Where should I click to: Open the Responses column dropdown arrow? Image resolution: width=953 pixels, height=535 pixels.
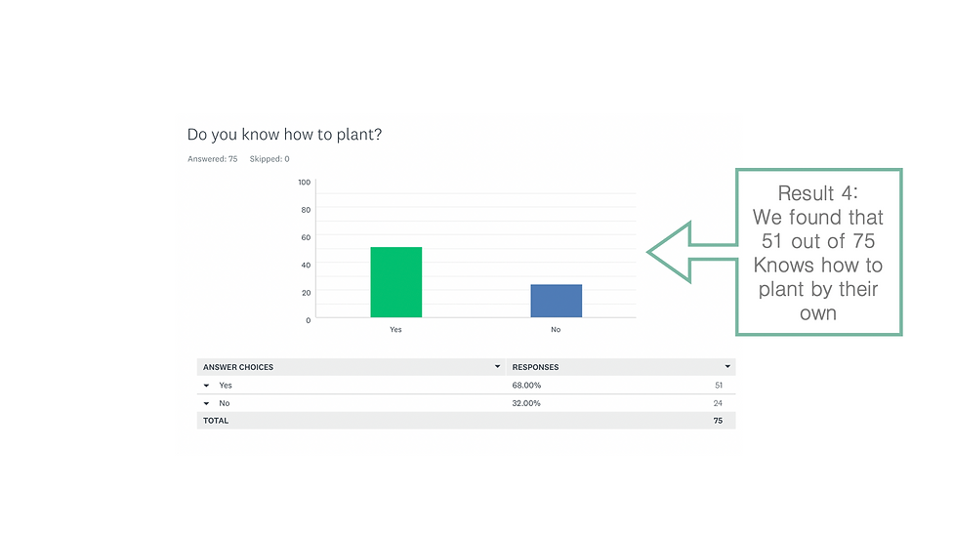click(726, 367)
